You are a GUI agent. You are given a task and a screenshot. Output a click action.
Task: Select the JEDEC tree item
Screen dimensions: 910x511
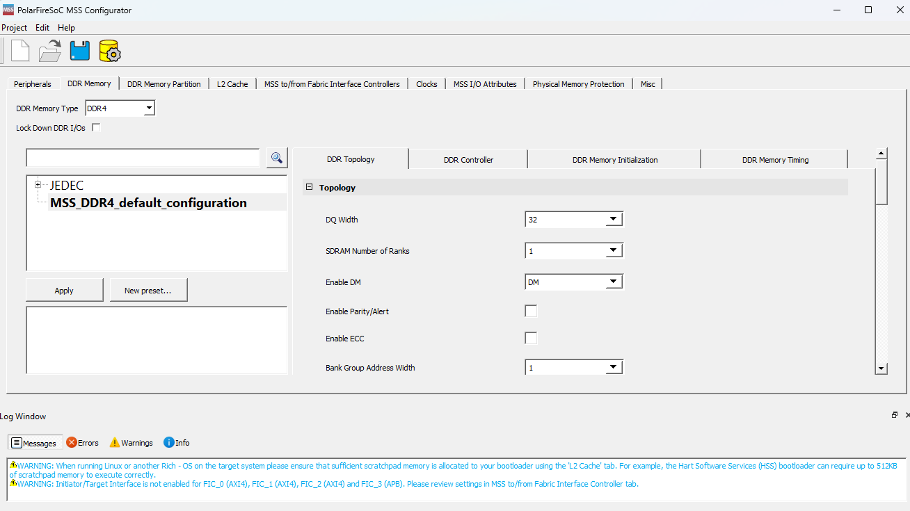[67, 186]
